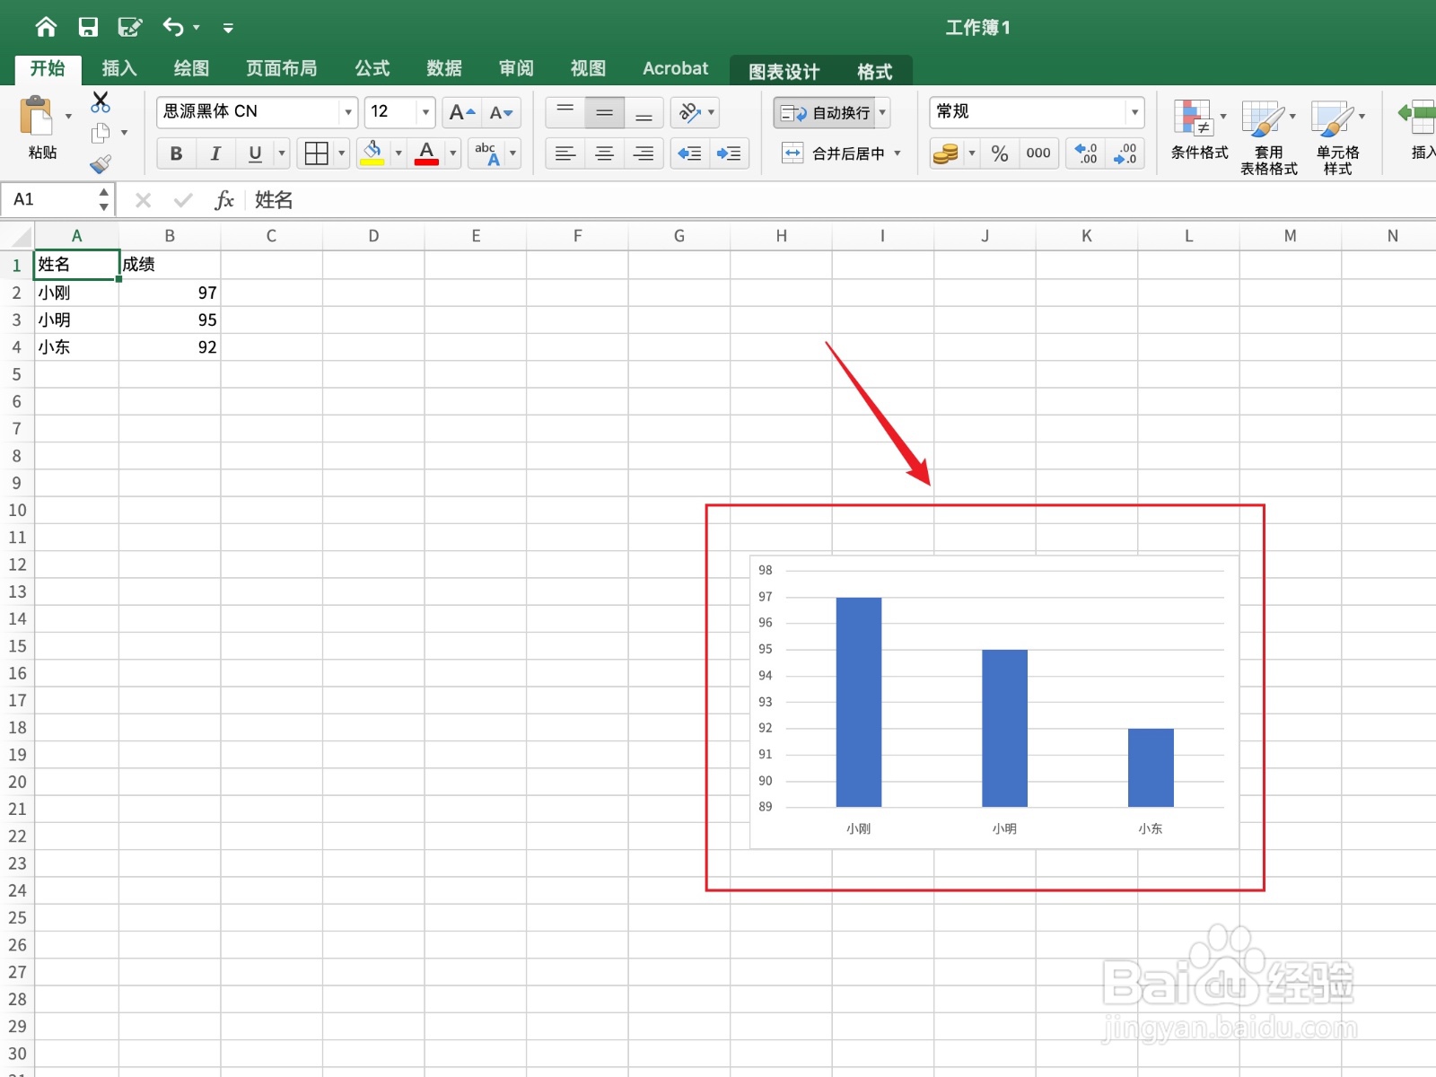This screenshot has height=1077, width=1436.
Task: Switch to the 插入 (Insert) tab
Action: 118,68
